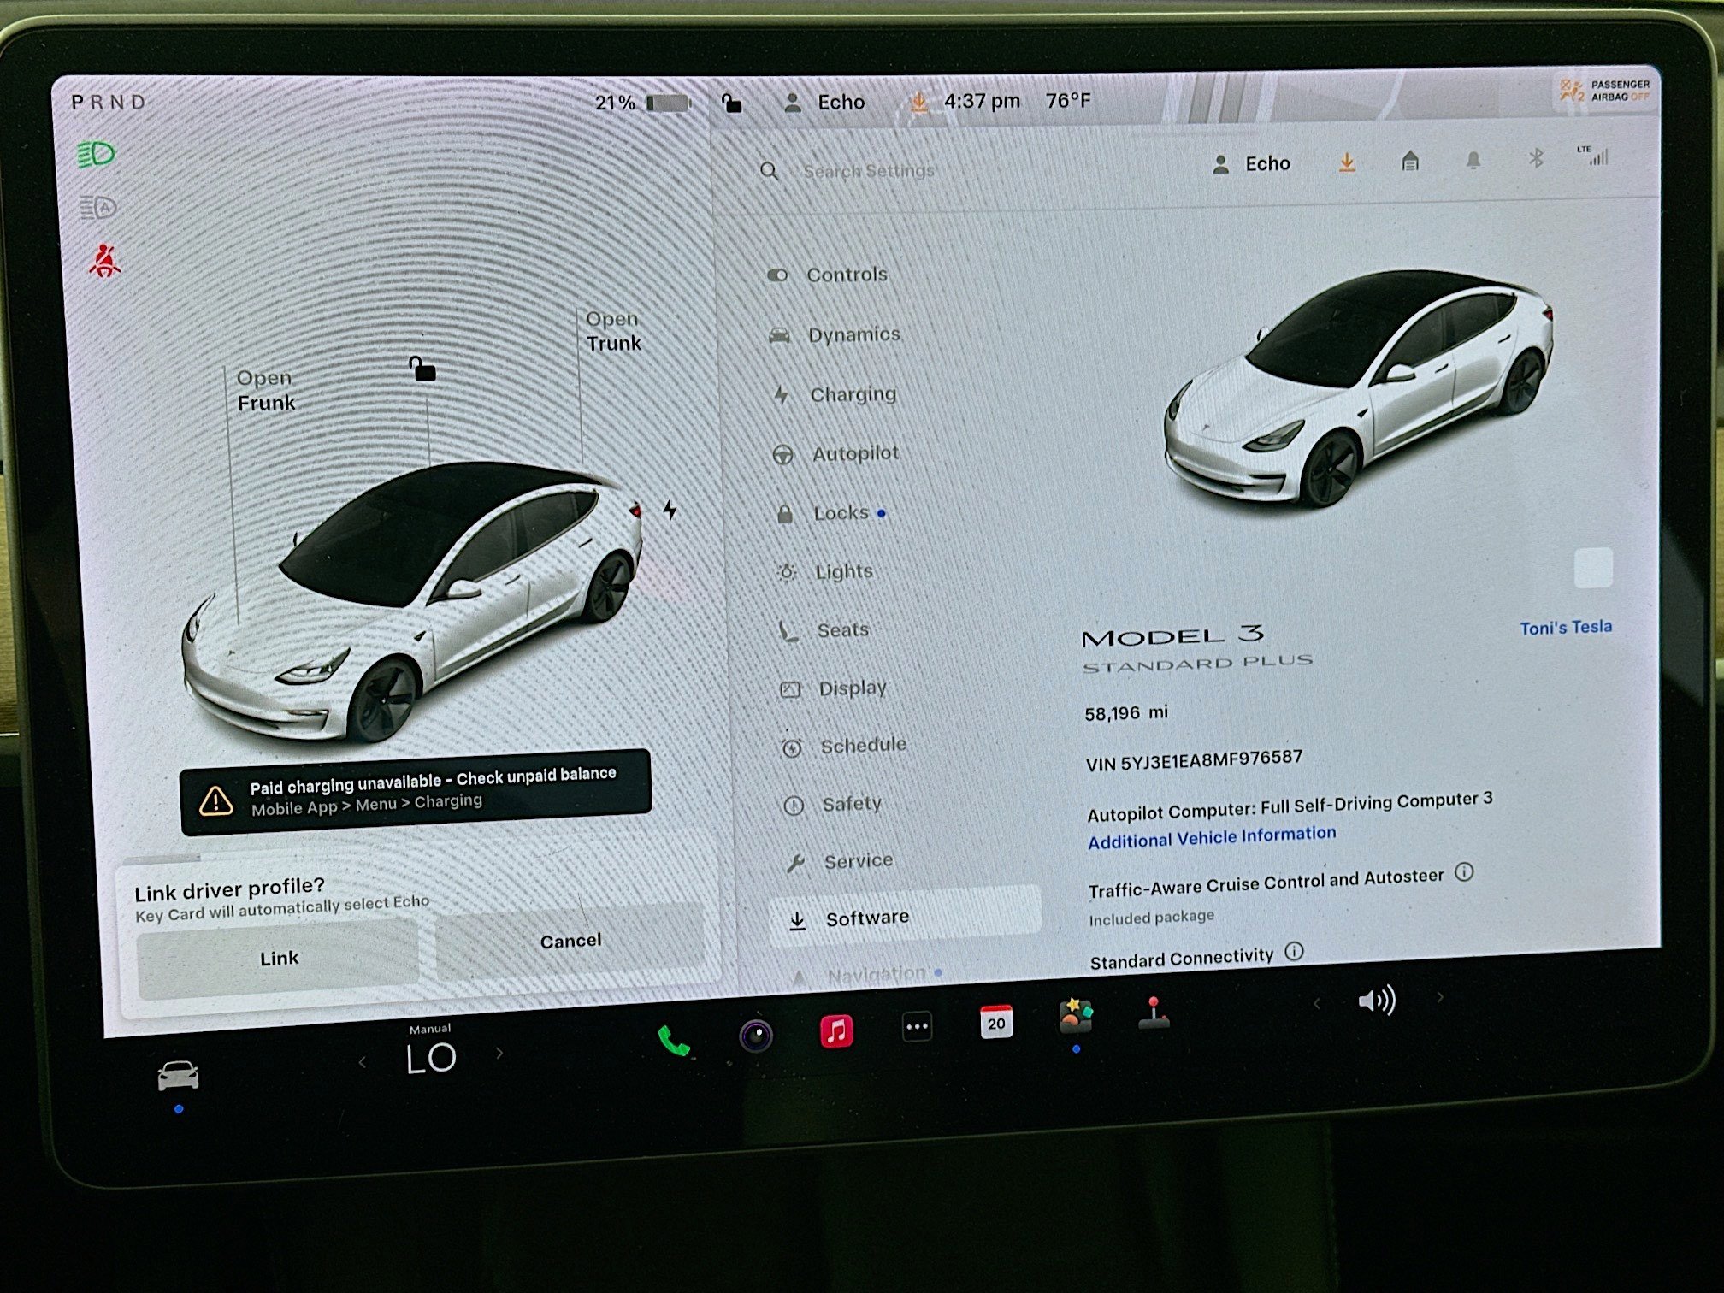Tap the charge port lightning bolt icon

670,511
